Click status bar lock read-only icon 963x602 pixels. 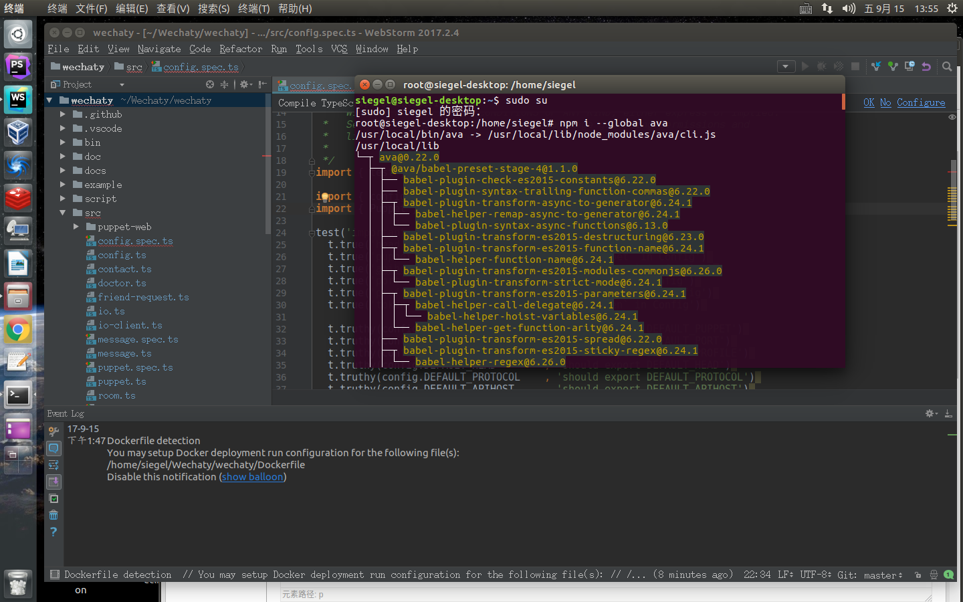(918, 575)
